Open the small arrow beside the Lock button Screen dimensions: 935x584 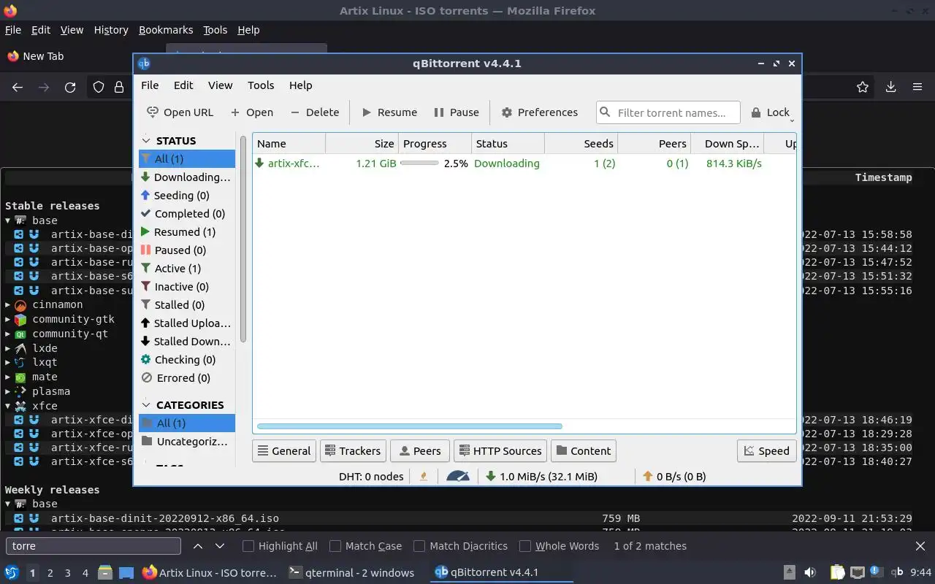pyautogui.click(x=792, y=120)
